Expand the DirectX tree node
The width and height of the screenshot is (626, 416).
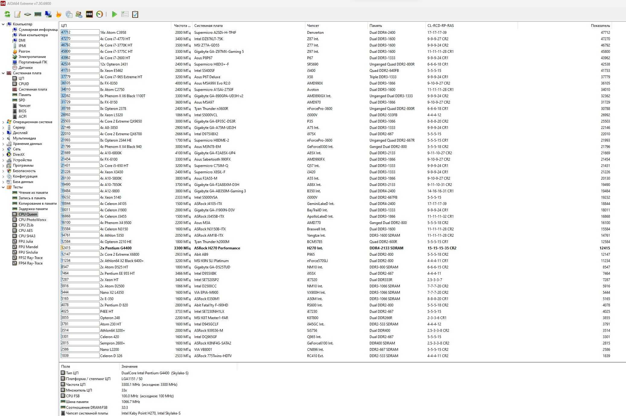(3, 155)
